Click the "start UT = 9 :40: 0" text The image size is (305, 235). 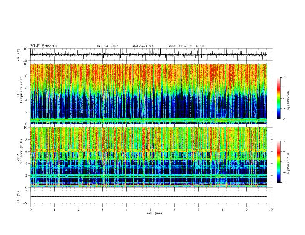tap(186, 46)
